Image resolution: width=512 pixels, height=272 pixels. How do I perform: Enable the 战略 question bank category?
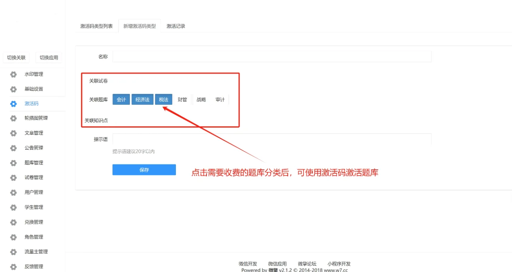[201, 100]
